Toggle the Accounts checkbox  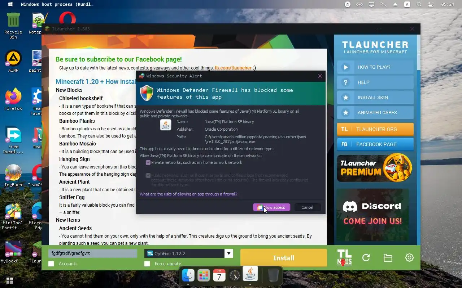[51, 264]
